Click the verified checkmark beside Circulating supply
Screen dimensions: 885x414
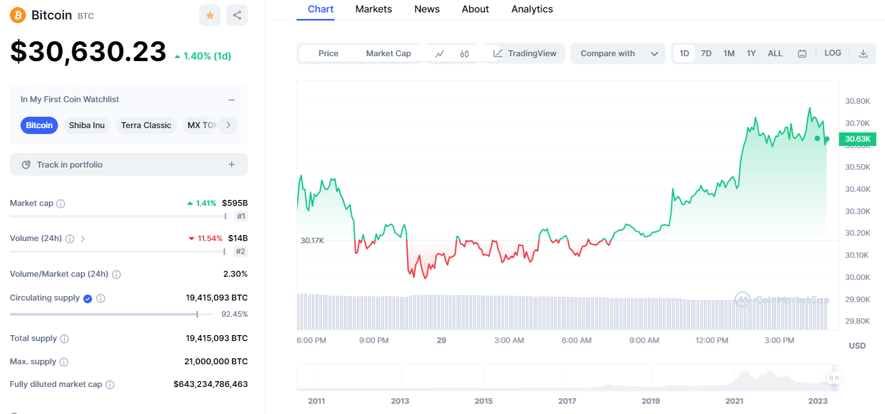tap(88, 298)
